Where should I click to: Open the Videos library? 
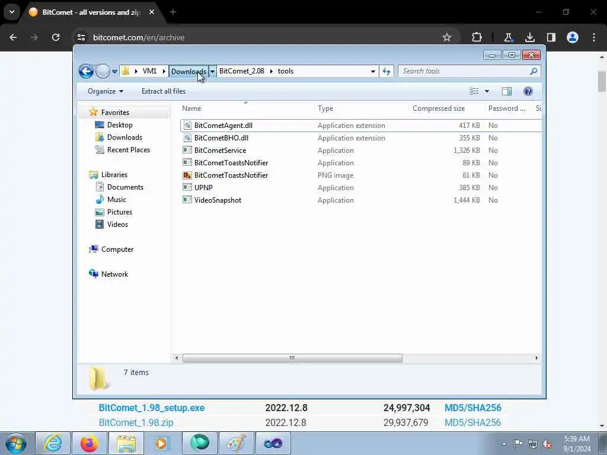pos(117,225)
